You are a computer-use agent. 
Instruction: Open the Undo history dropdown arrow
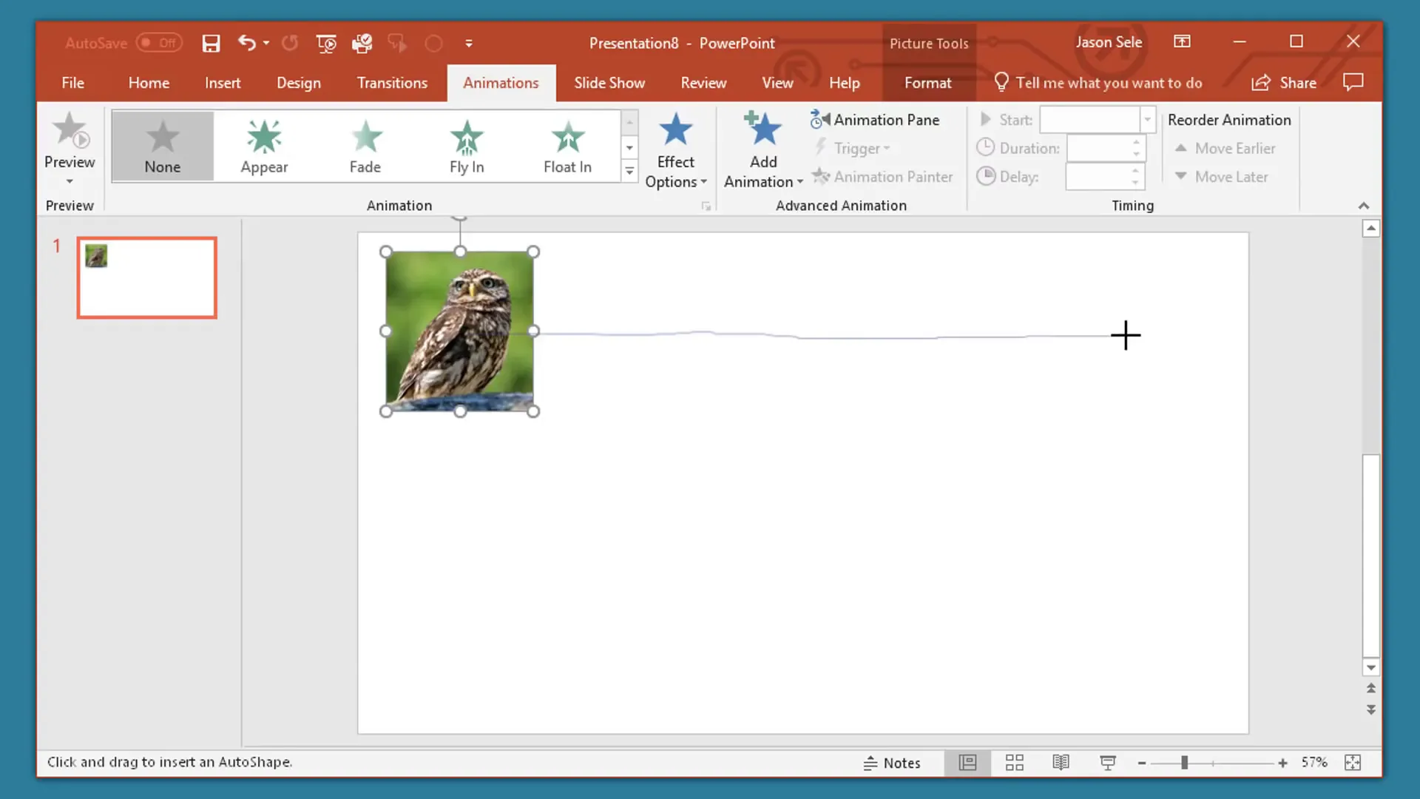[x=266, y=43]
